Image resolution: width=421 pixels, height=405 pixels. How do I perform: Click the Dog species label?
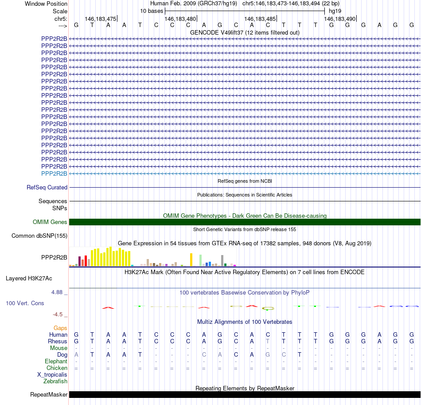click(62, 355)
